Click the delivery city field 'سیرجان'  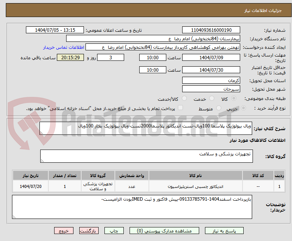tap(211, 89)
